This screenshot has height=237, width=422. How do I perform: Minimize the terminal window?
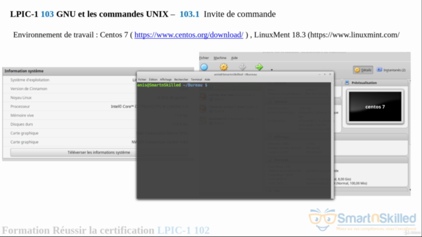pyautogui.click(x=319, y=74)
